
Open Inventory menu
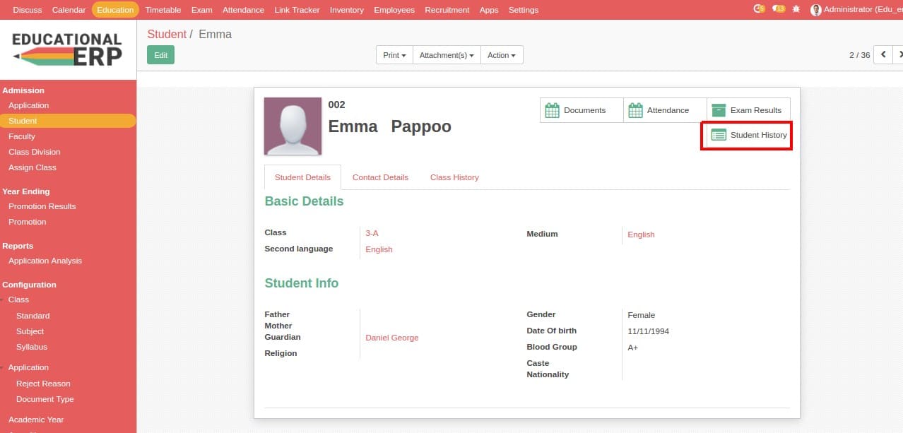pyautogui.click(x=347, y=10)
